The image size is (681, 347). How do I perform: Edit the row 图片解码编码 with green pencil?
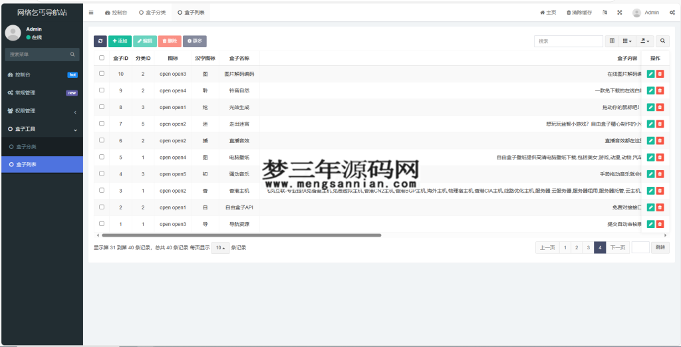[650, 74]
